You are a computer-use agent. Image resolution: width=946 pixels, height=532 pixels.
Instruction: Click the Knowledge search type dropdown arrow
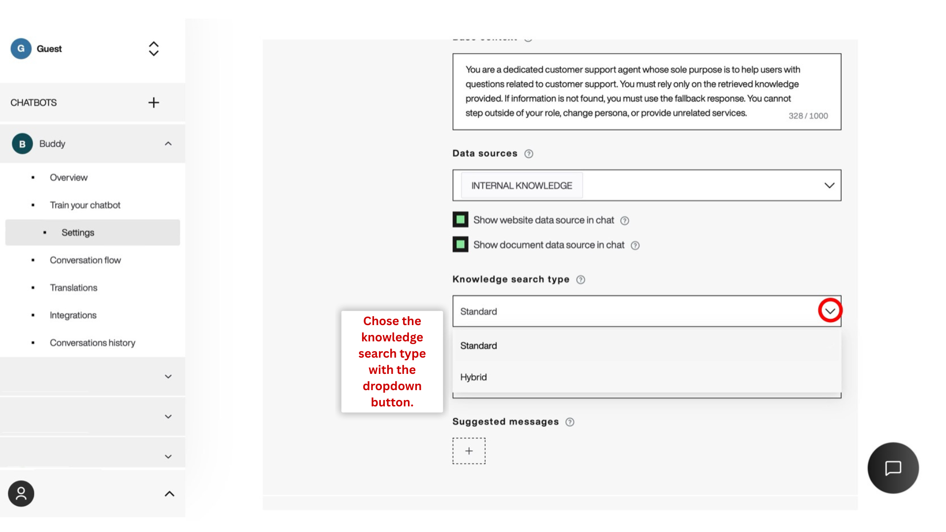click(830, 311)
